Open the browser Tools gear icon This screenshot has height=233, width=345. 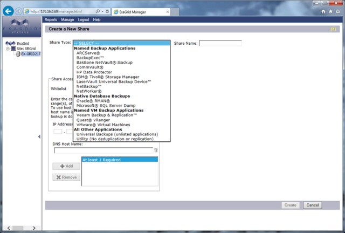tap(338, 11)
